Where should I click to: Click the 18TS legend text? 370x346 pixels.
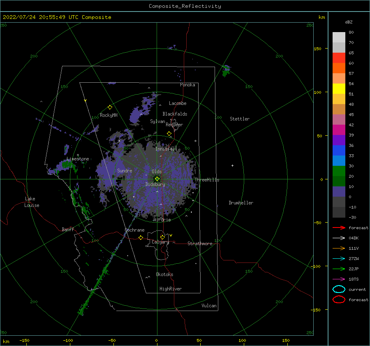(x=354, y=279)
